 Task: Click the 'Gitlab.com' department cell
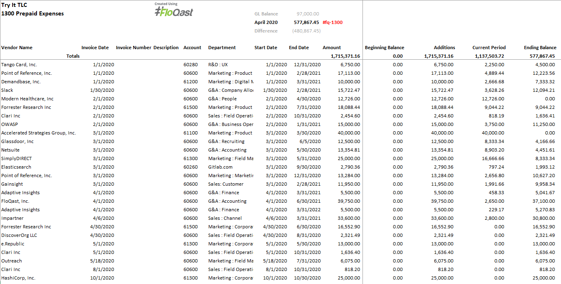[x=220, y=167]
